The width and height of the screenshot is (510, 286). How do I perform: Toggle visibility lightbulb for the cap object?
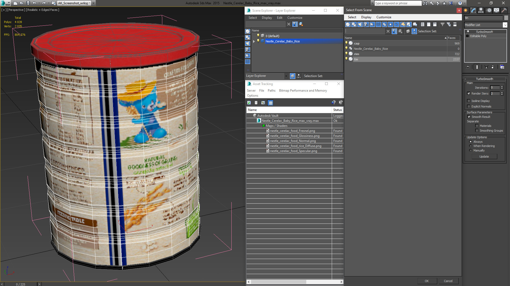346,43
